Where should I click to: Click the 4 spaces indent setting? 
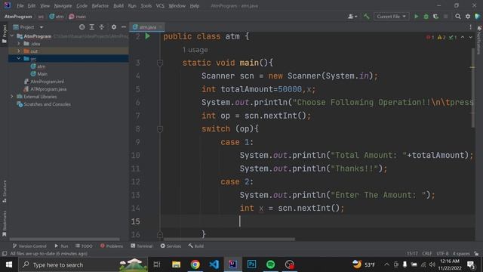[461, 254]
